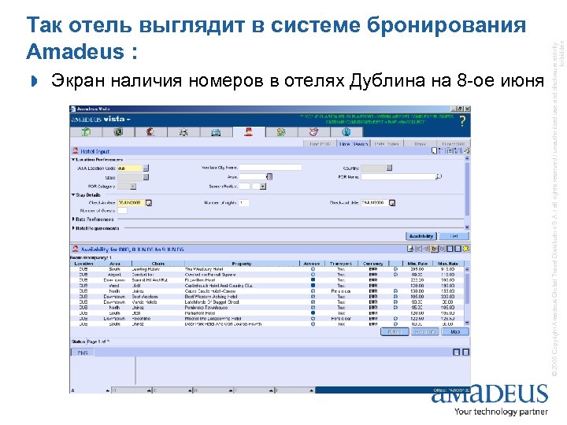Click the Area input field

[253, 177]
